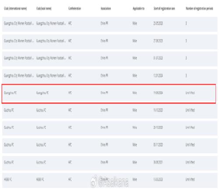The width and height of the screenshot is (219, 192).
Task: Select the 21.05.2023 ban start date cell
Action: tap(158, 23)
